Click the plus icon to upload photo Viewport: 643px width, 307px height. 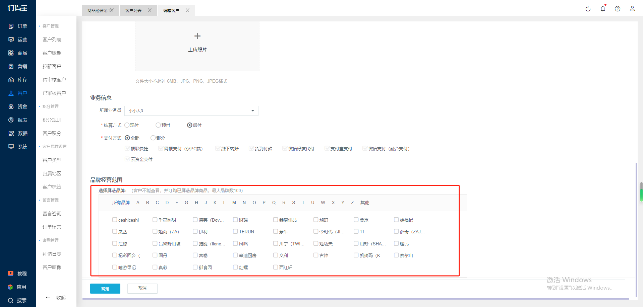(x=197, y=36)
